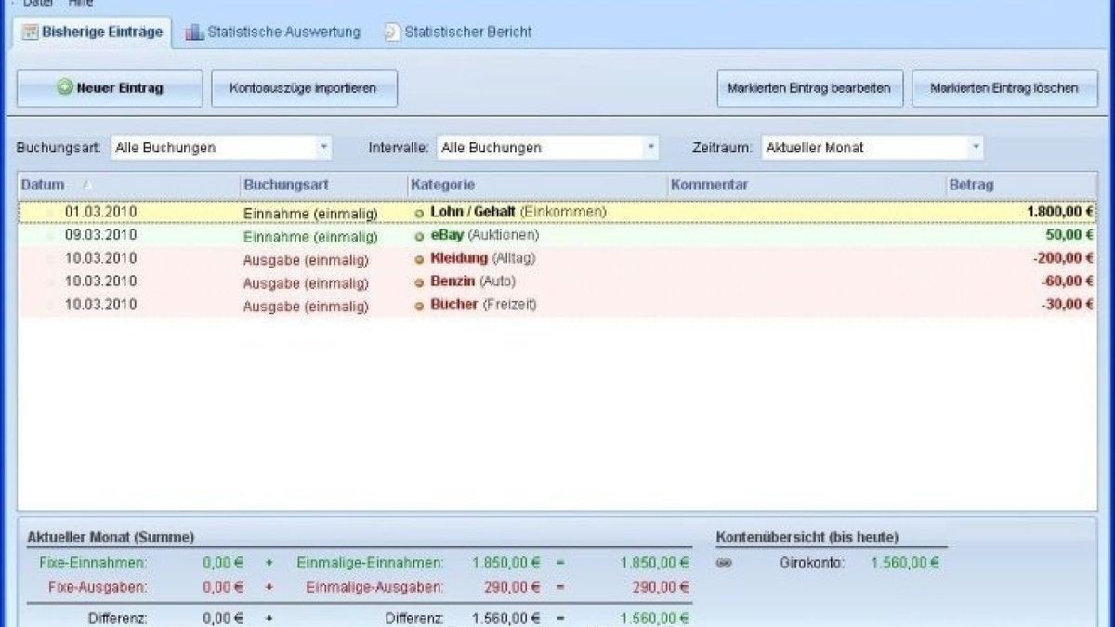Click the green bullet icon beside eBay
Image resolution: width=1115 pixels, height=627 pixels.
click(x=419, y=236)
